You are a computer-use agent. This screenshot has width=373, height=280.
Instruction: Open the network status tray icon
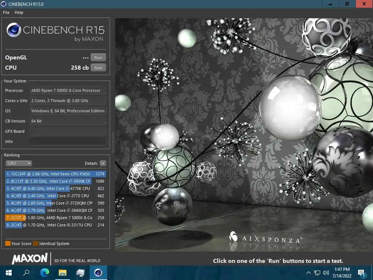317,273
